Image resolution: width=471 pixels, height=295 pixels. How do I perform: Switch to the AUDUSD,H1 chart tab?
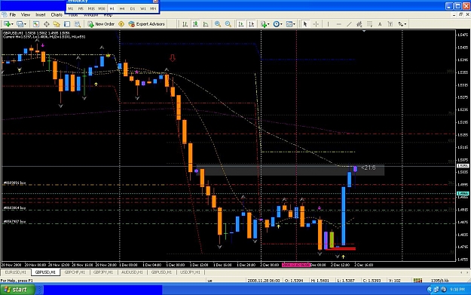(132, 272)
